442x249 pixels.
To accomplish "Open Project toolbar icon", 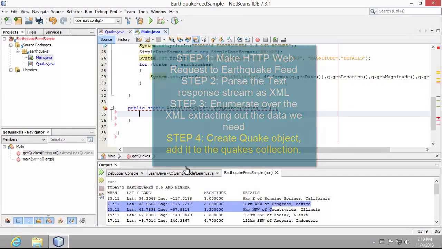I will tap(29, 21).
